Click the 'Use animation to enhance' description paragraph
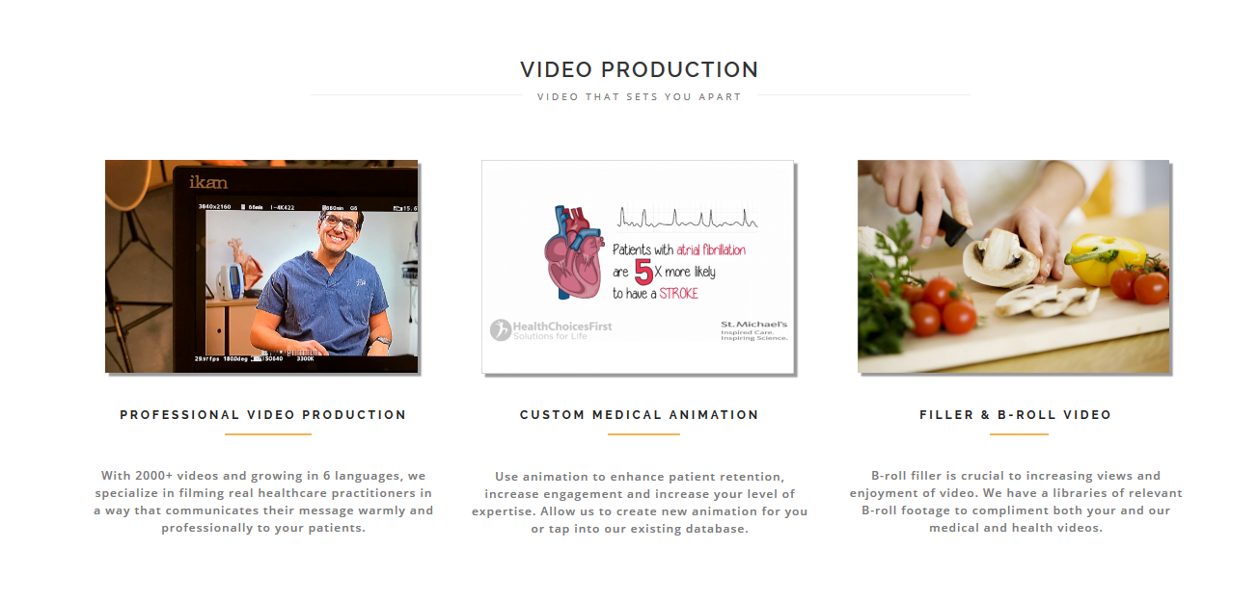This screenshot has height=602, width=1258. pyautogui.click(x=640, y=503)
